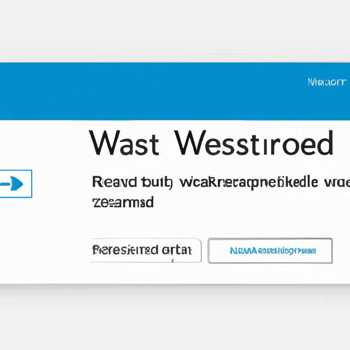Click the gray button with dark label

[x=146, y=250]
